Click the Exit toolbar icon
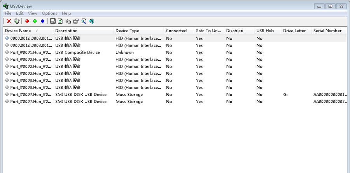 [x=91, y=21]
